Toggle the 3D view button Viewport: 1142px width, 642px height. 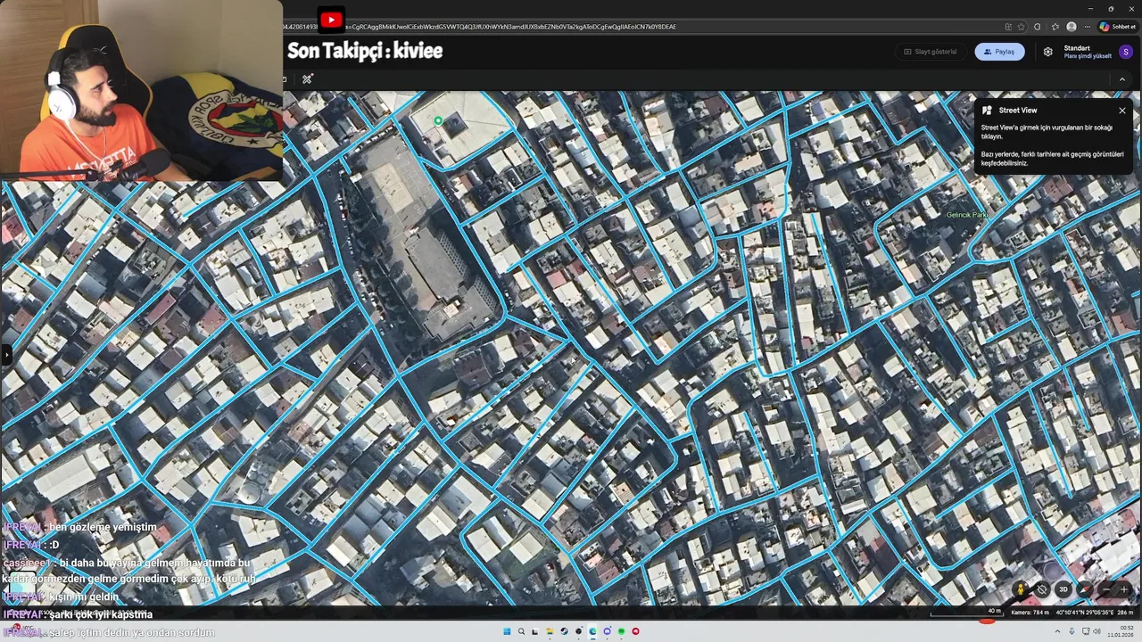pyautogui.click(x=1063, y=589)
